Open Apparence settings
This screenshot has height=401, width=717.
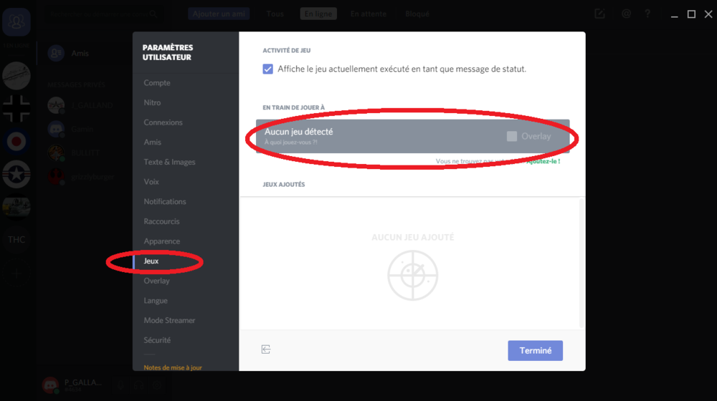pyautogui.click(x=162, y=241)
